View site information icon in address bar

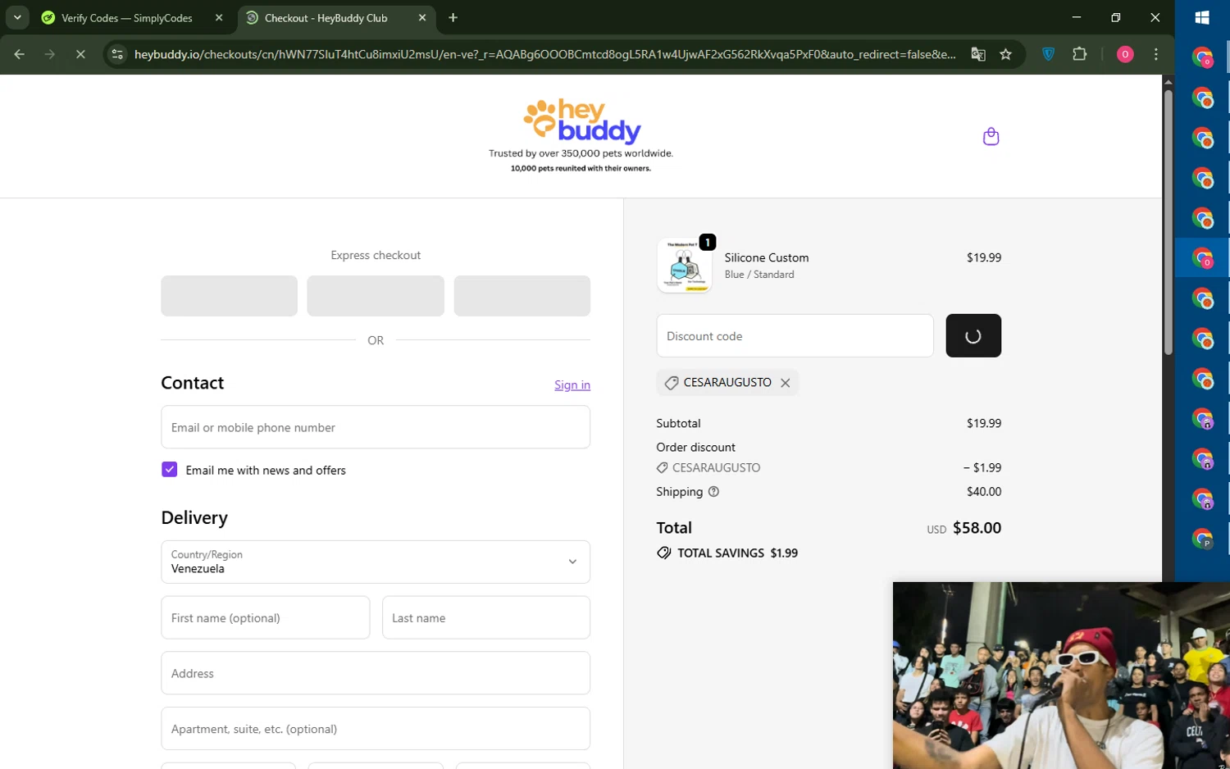(118, 54)
